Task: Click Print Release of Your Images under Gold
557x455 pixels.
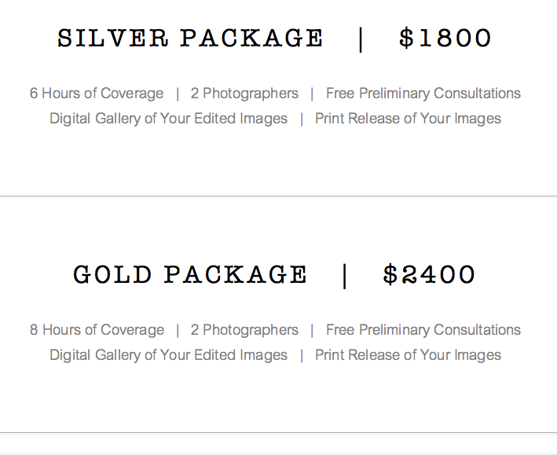Action: (408, 355)
